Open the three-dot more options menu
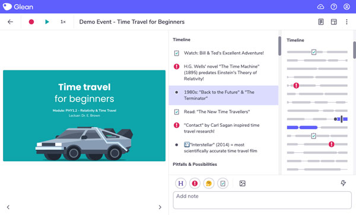The image size is (356, 215). pos(347,22)
